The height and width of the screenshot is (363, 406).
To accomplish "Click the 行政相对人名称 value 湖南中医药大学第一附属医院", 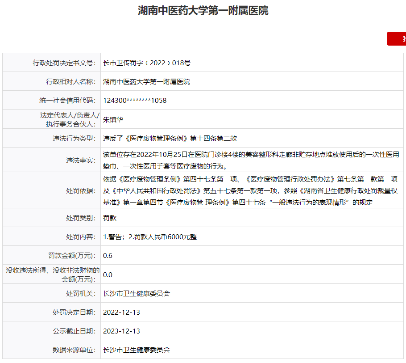I will click(146, 82).
